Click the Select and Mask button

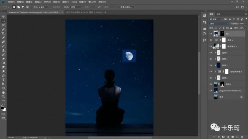tap(126, 7)
